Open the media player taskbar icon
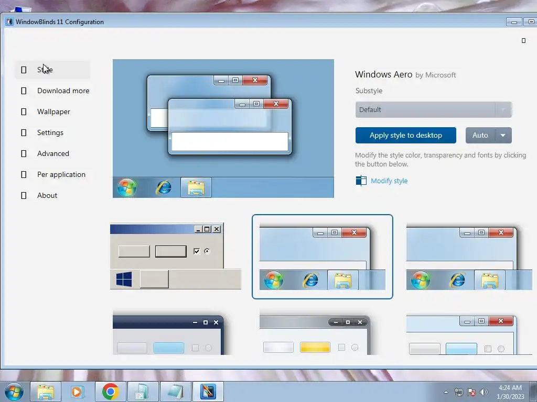 pyautogui.click(x=78, y=392)
